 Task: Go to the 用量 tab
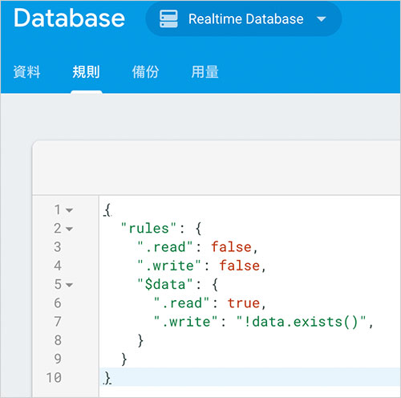(205, 72)
